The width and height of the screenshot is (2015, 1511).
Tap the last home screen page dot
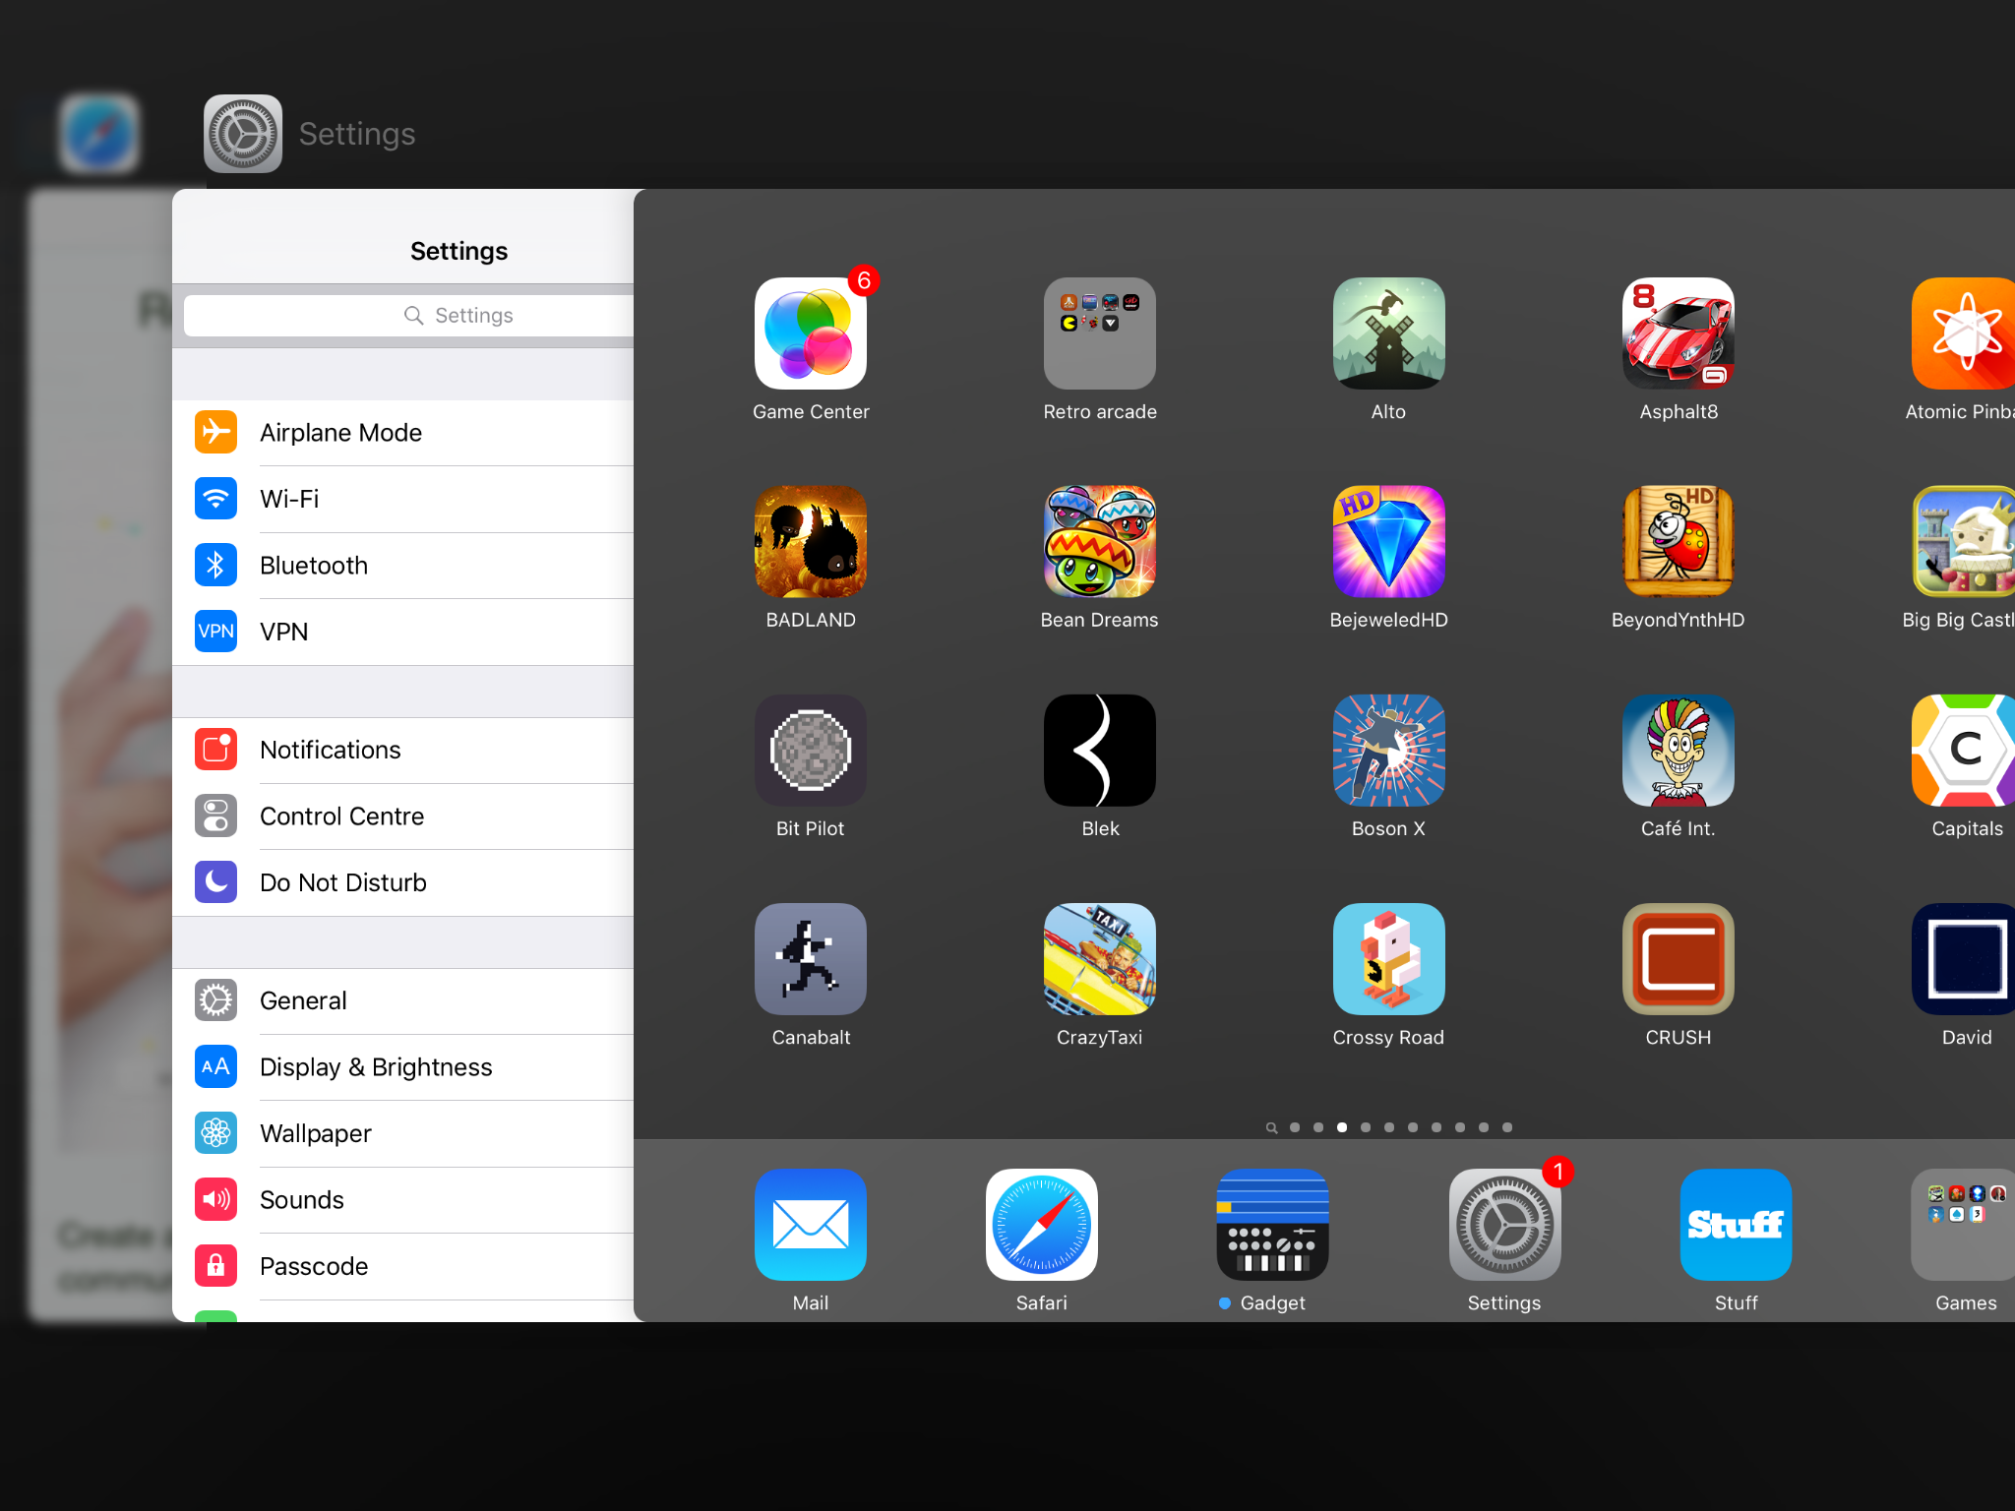(x=1507, y=1127)
